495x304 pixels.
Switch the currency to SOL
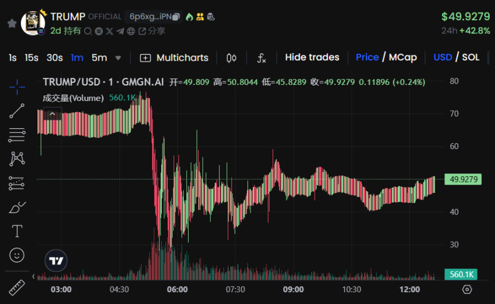pos(471,58)
